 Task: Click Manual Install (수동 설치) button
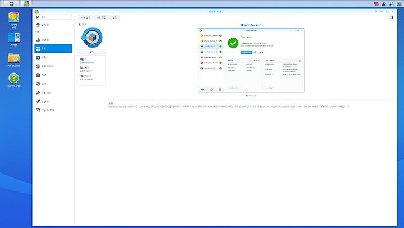(85, 17)
